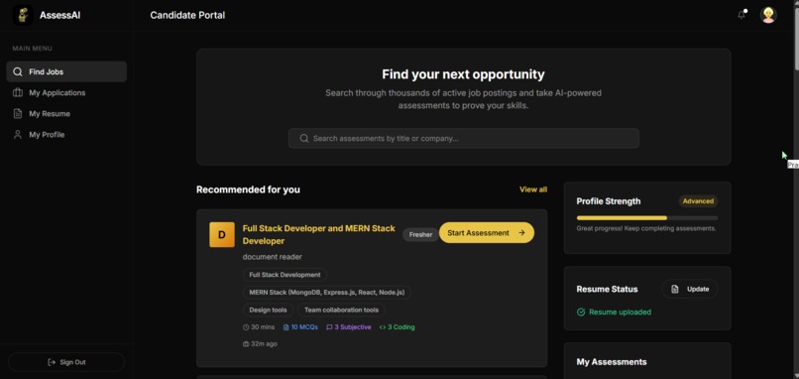Click the AssessAI logo icon
Screen dimensions: 799x379
click(x=23, y=15)
